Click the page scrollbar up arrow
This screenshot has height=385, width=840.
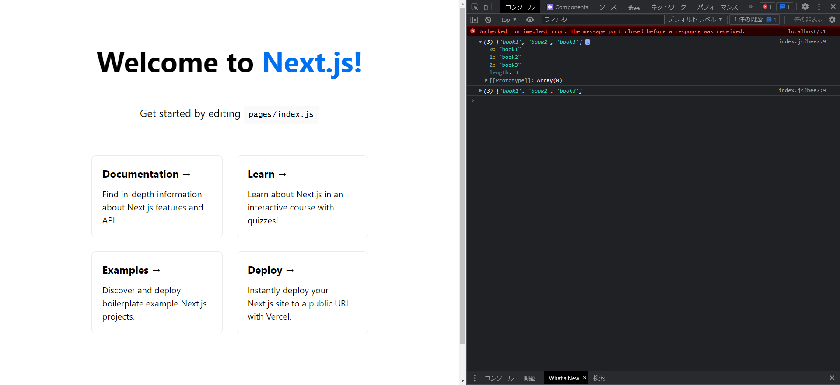462,4
